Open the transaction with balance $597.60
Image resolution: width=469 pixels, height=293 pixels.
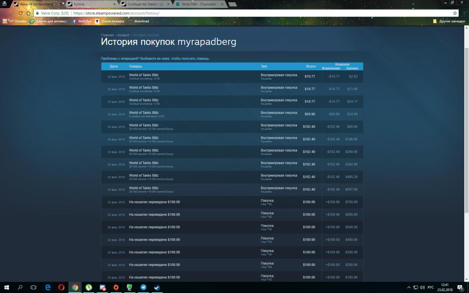pyautogui.click(x=232, y=189)
